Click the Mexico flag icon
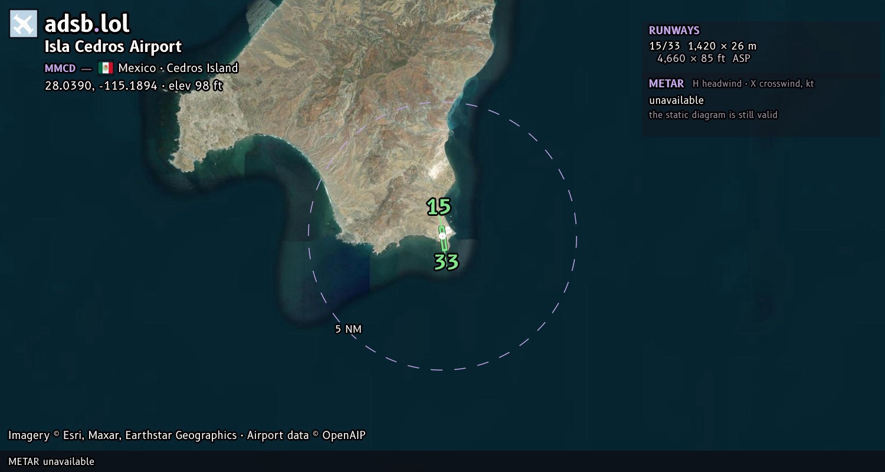 point(106,68)
